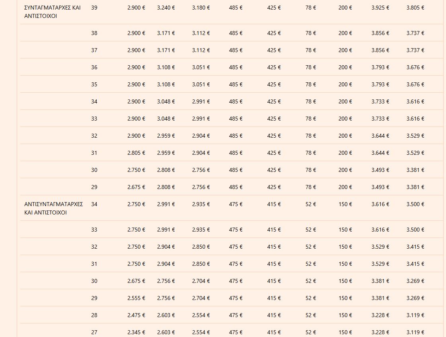The height and width of the screenshot is (337, 446).
Task: Select the row number 27 cell
Action: click(x=94, y=332)
